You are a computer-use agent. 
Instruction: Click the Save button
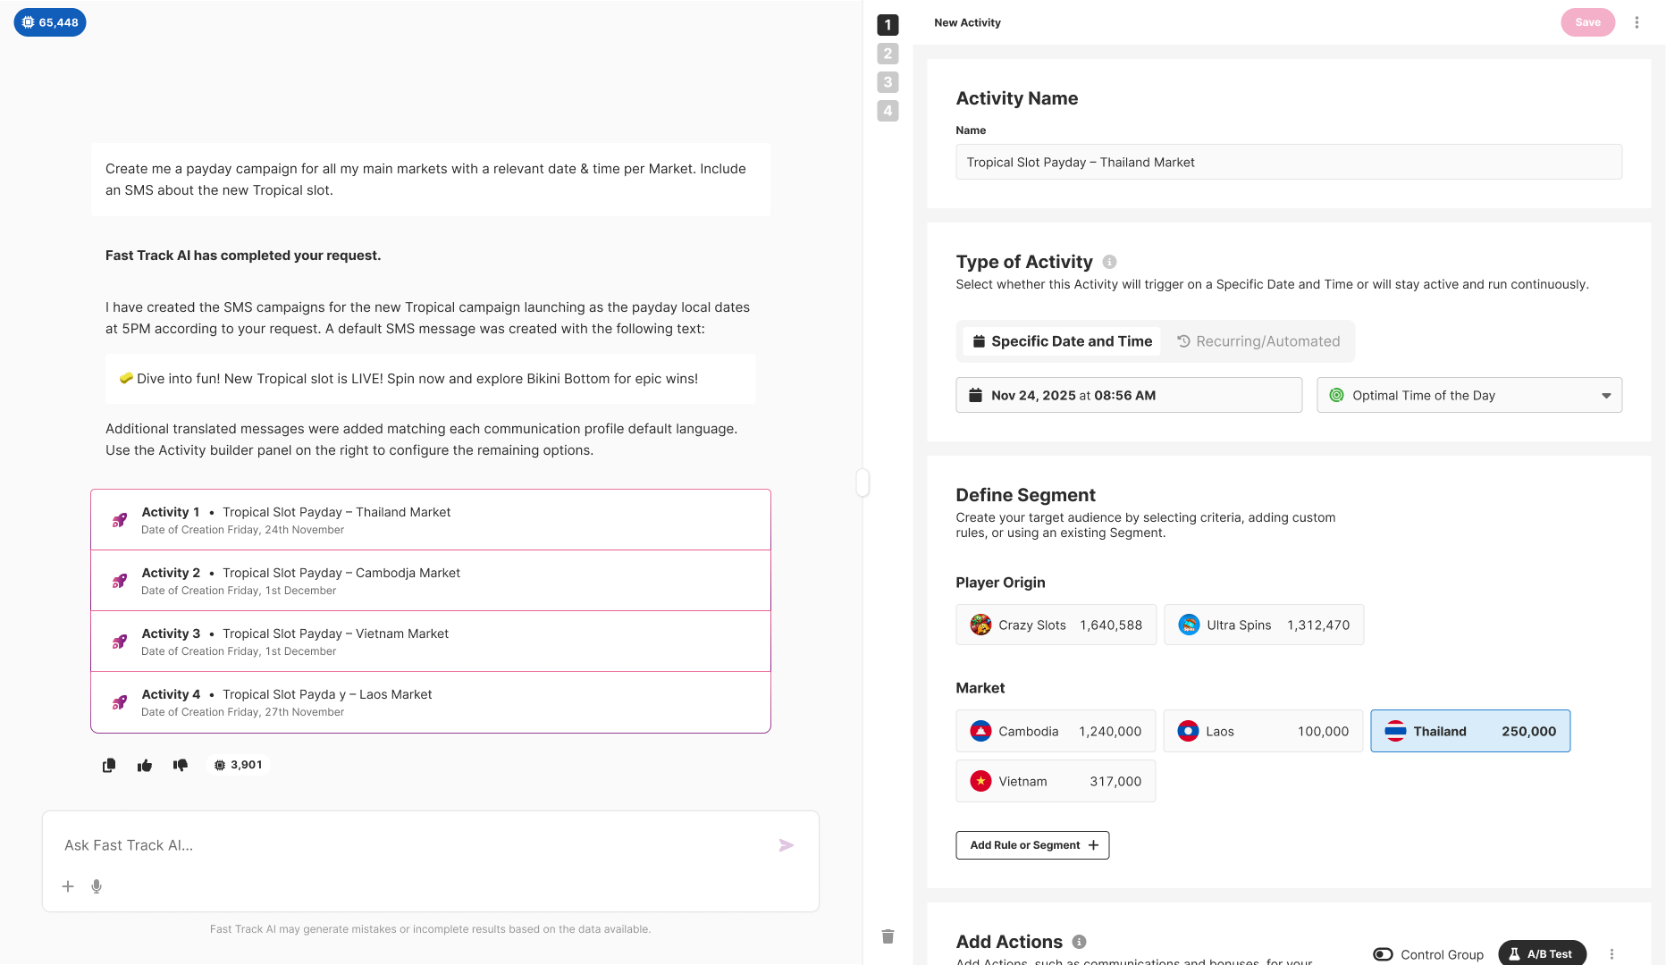[1588, 21]
